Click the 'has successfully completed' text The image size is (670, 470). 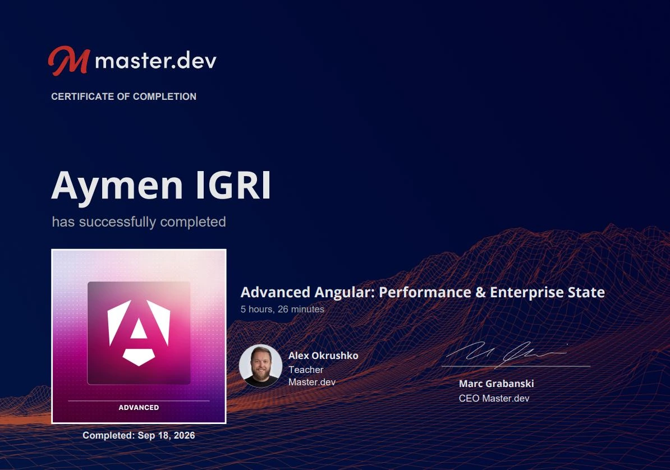tap(139, 222)
